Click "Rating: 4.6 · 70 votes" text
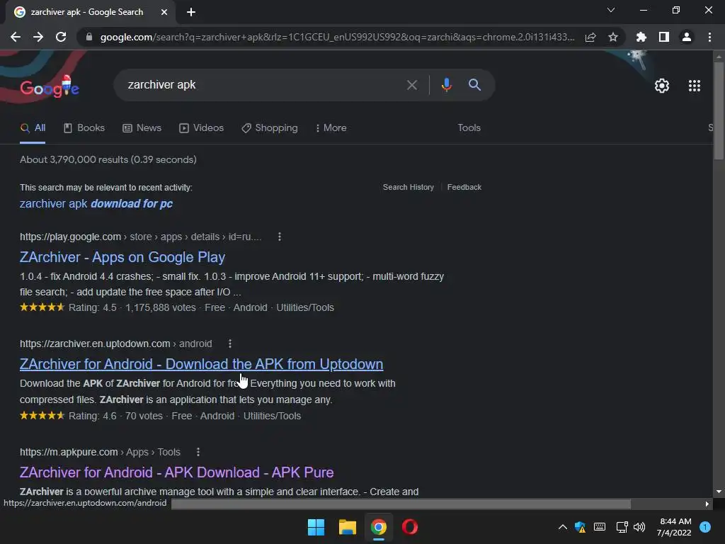This screenshot has height=544, width=725. pos(115,416)
